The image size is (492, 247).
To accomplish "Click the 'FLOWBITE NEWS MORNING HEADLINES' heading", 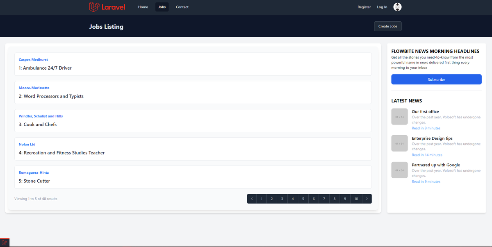I will [435, 51].
